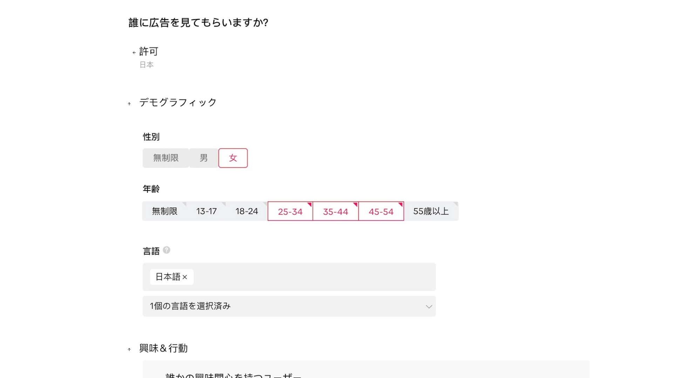The height and width of the screenshot is (378, 673).
Task: Click the interests & behavior expand icon
Action: click(129, 348)
